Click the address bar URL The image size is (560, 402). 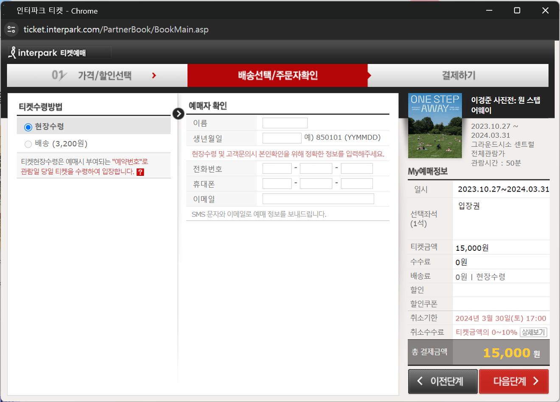[x=116, y=30]
